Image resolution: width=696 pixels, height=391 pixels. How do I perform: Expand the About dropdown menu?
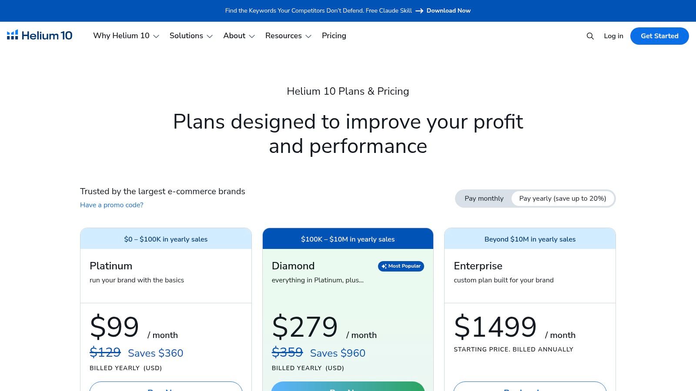point(239,36)
